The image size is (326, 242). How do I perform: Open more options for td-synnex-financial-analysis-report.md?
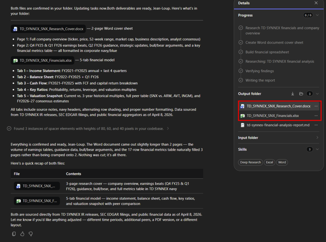316,125
